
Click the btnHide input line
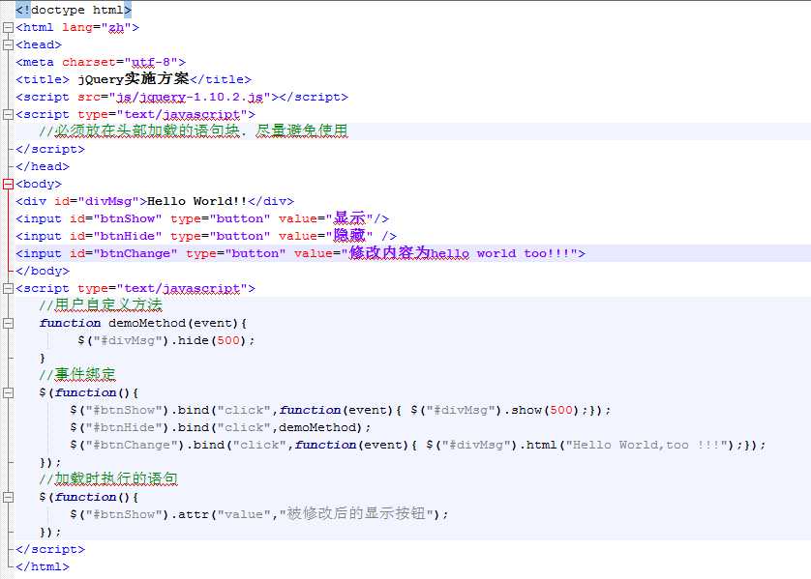tap(206, 236)
